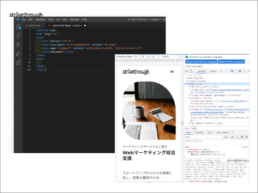Open Search in the activity bar

click(18, 36)
